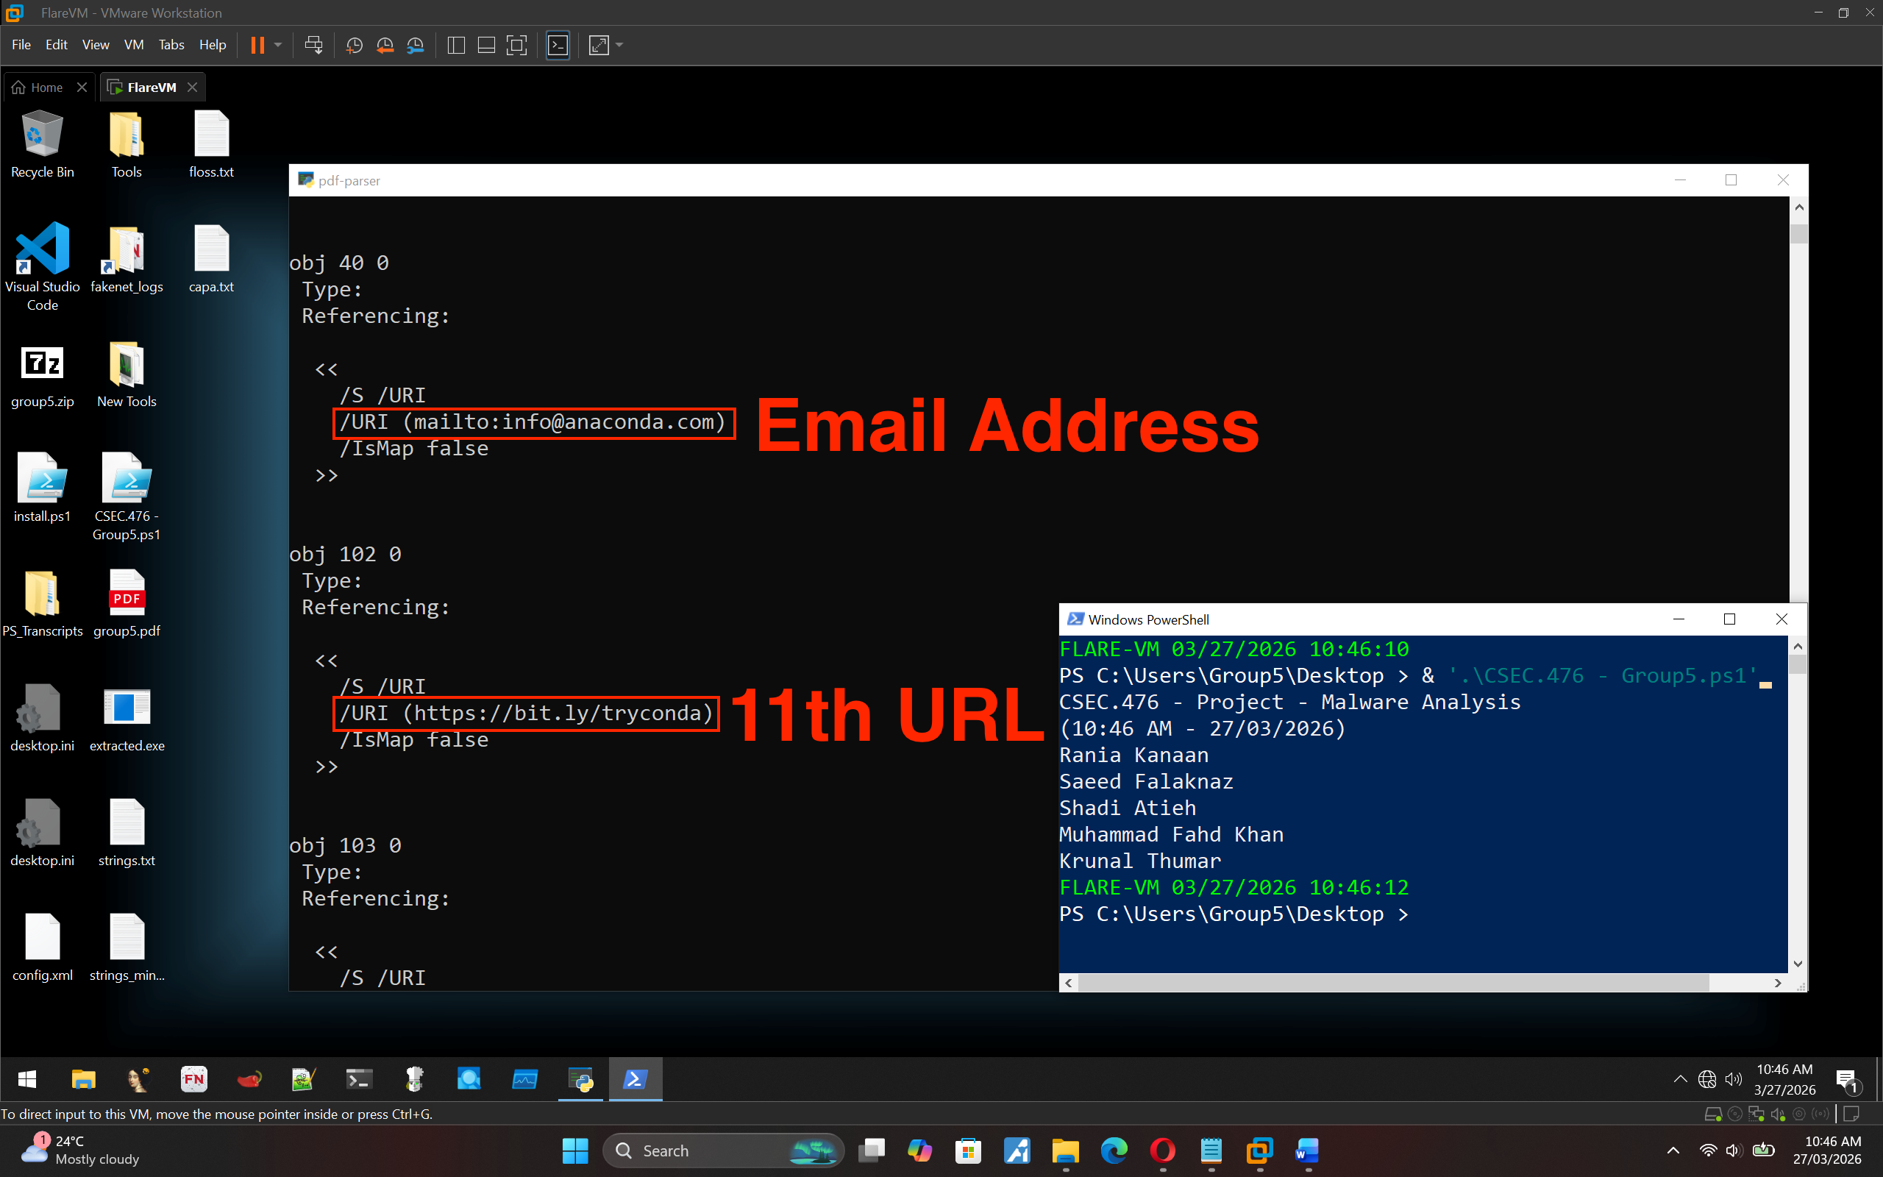Viewport: 1883px width, 1177px height.
Task: Toggle the library sidebar view
Action: pos(457,45)
